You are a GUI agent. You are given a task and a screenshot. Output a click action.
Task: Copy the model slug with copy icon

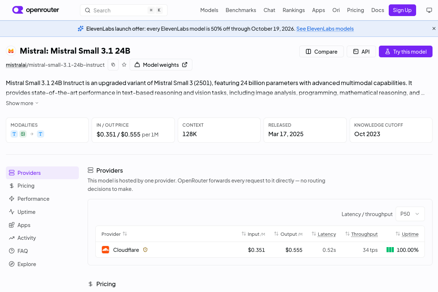point(113,65)
